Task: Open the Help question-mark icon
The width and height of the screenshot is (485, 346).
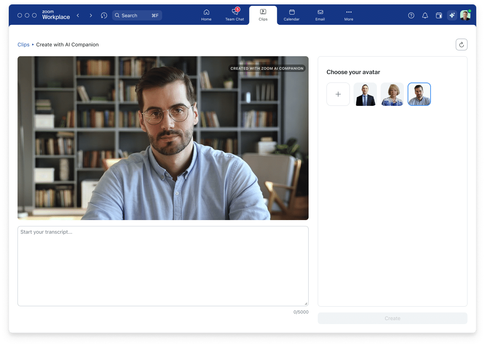Action: pyautogui.click(x=411, y=15)
